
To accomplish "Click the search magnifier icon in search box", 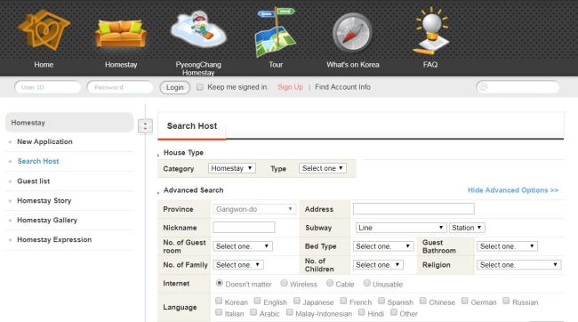I will [x=483, y=87].
